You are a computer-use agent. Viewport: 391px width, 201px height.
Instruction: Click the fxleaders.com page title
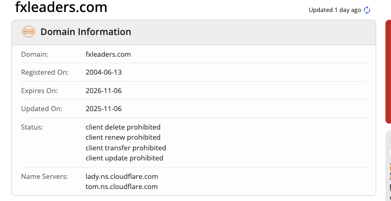pos(61,7)
